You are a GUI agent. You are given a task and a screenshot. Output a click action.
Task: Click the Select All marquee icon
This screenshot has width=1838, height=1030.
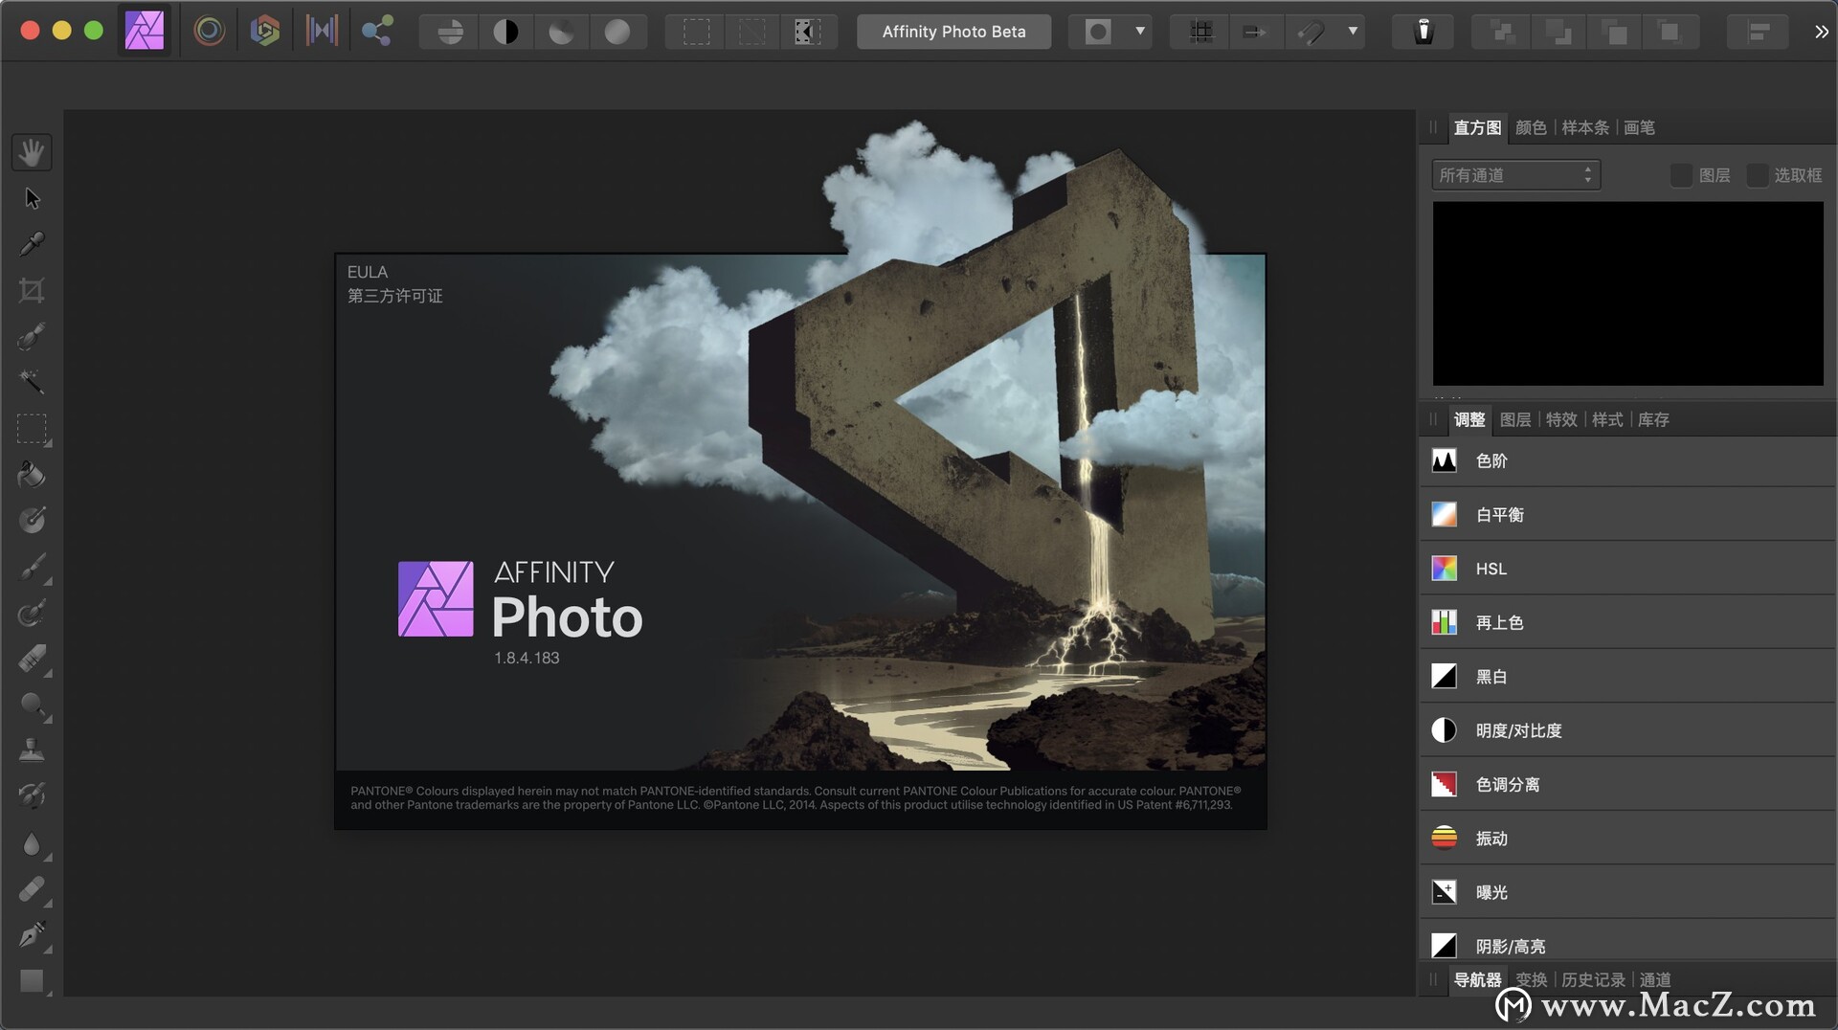click(696, 32)
